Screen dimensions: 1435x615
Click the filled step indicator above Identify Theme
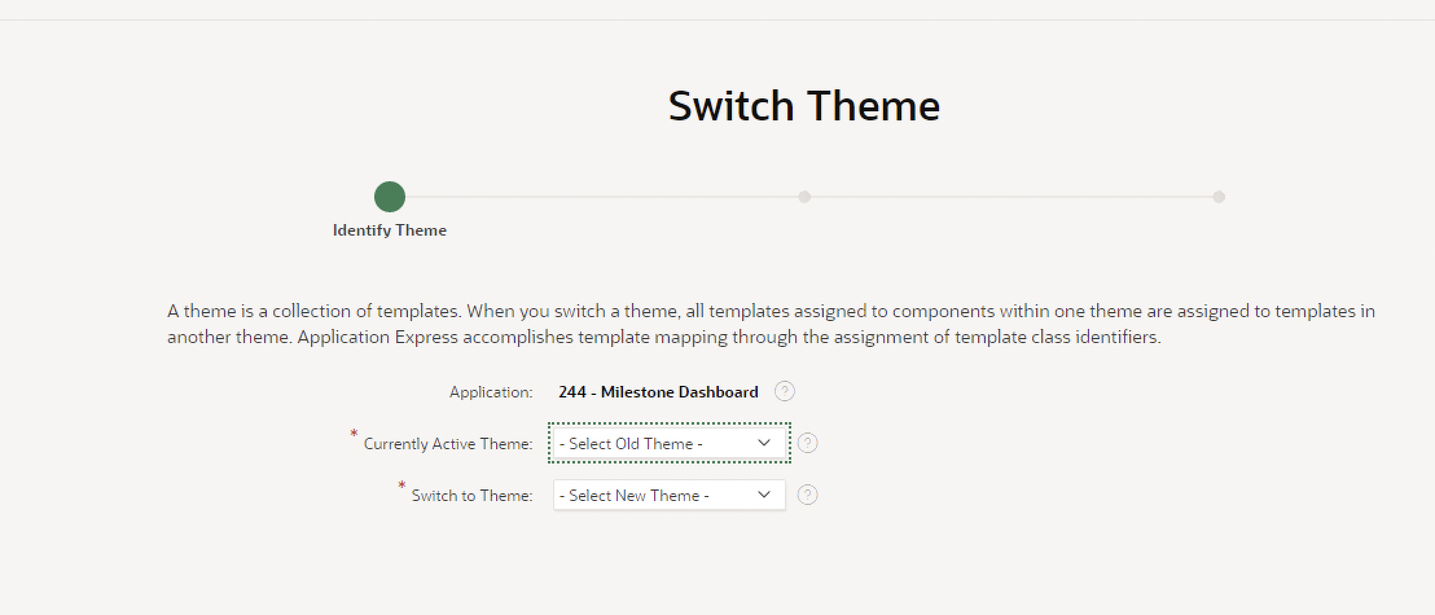389,197
